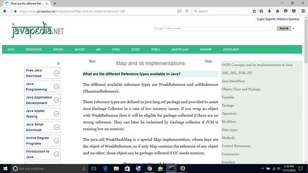
Task: Open the TOSCA menu item
Action: (x=155, y=49)
